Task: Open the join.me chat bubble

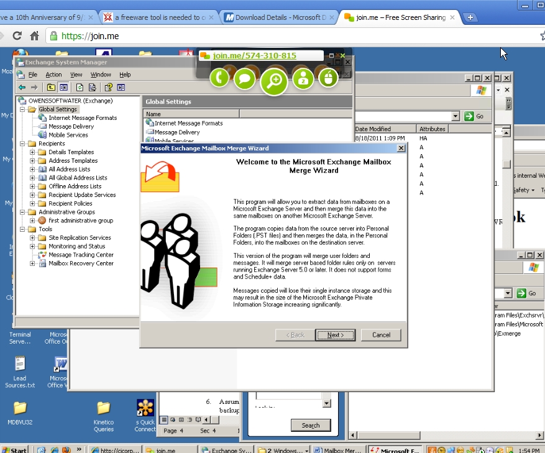Action: pos(245,79)
